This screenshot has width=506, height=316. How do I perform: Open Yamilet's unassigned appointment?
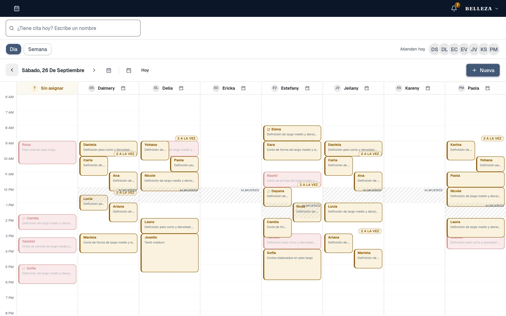(x=47, y=245)
